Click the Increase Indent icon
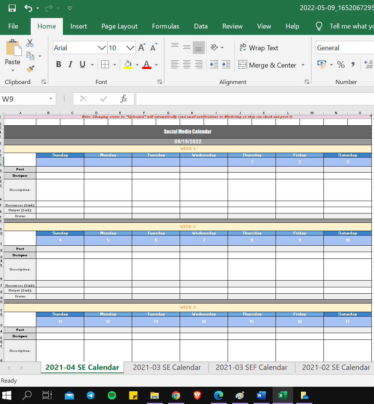The width and height of the screenshot is (374, 404). click(x=226, y=65)
